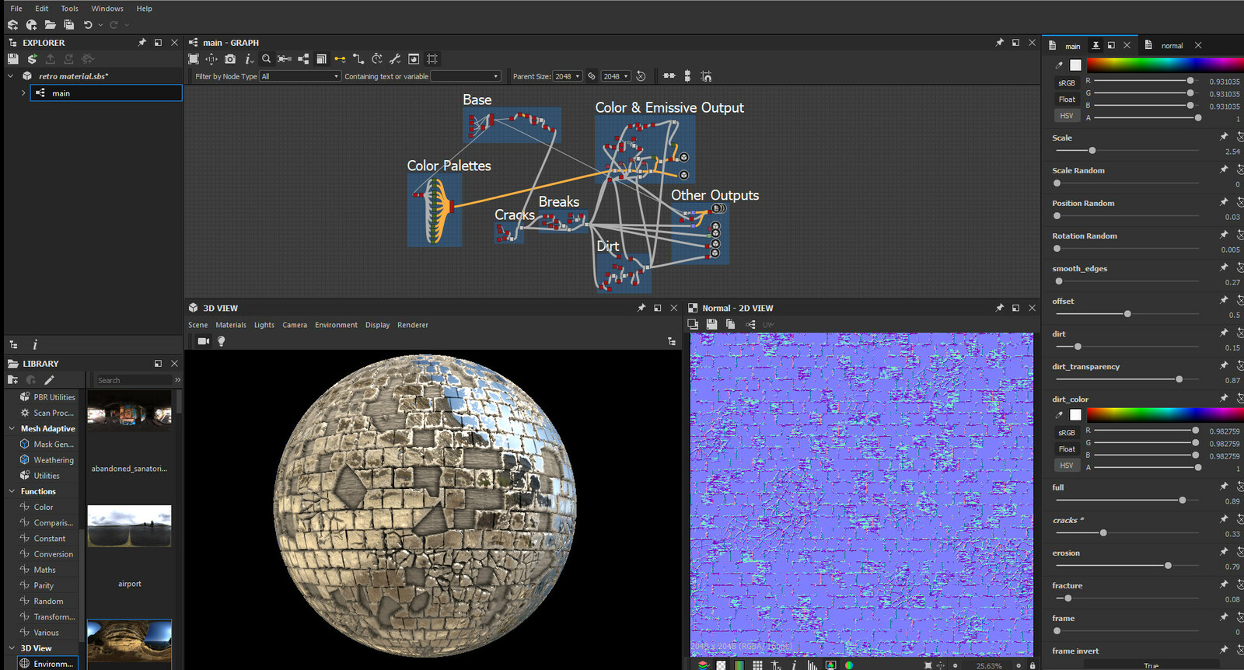Collapse retro material.sbs package tree

(11, 76)
